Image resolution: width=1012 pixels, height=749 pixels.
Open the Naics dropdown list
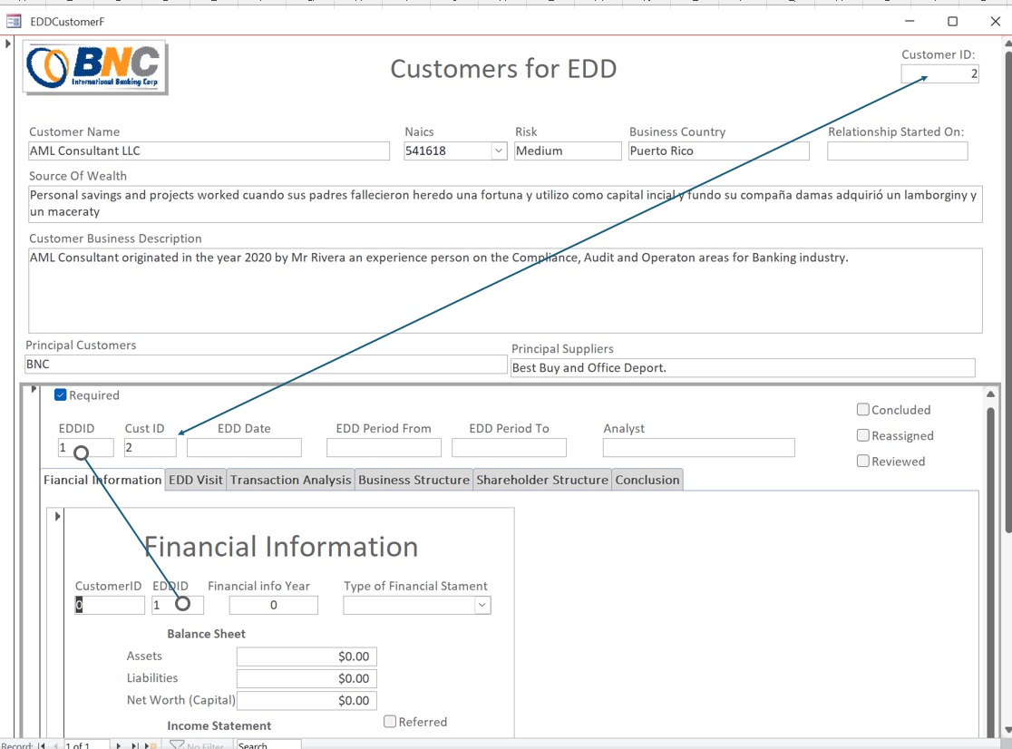[499, 151]
